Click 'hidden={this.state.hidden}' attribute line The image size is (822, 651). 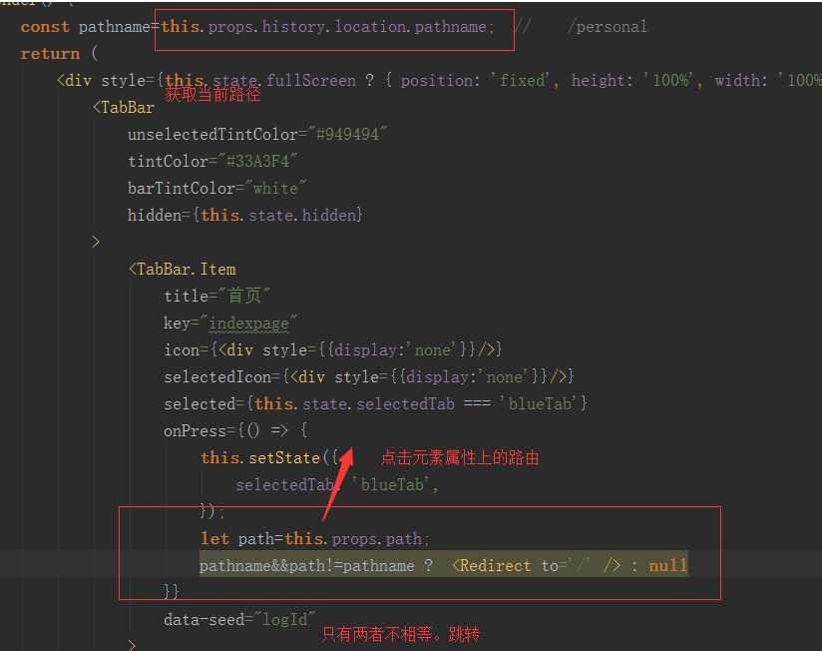click(244, 215)
